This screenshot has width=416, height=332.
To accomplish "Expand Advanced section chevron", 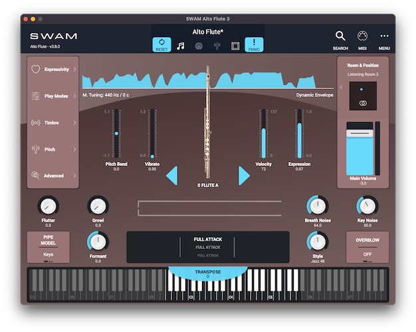I will click(x=75, y=175).
